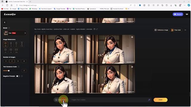
Task: Open browser Settings and more ellipsis menu
Action: 184,5
